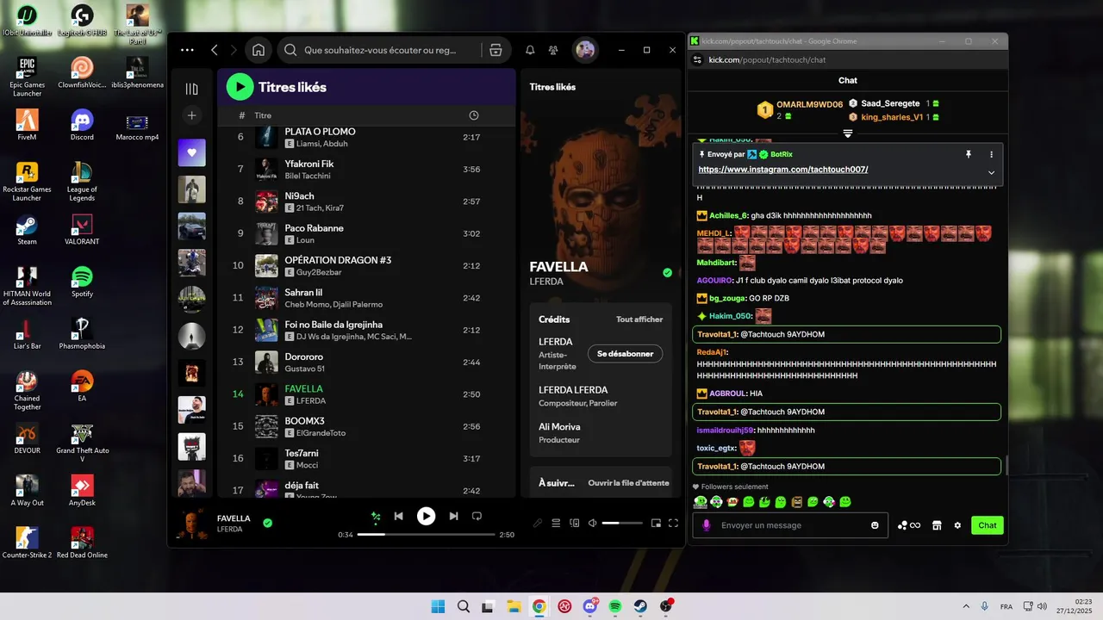This screenshot has height=620, width=1103.
Task: Open Spotify from Windows taskbar
Action: click(615, 606)
